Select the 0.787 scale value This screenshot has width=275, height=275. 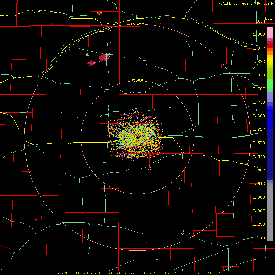[259, 89]
